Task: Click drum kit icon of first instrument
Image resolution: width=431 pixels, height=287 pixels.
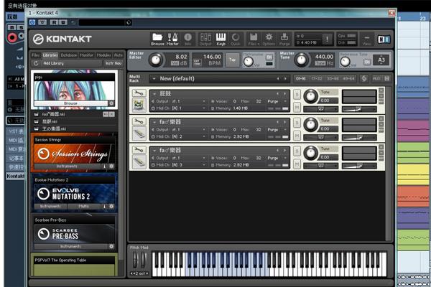Action: point(139,105)
